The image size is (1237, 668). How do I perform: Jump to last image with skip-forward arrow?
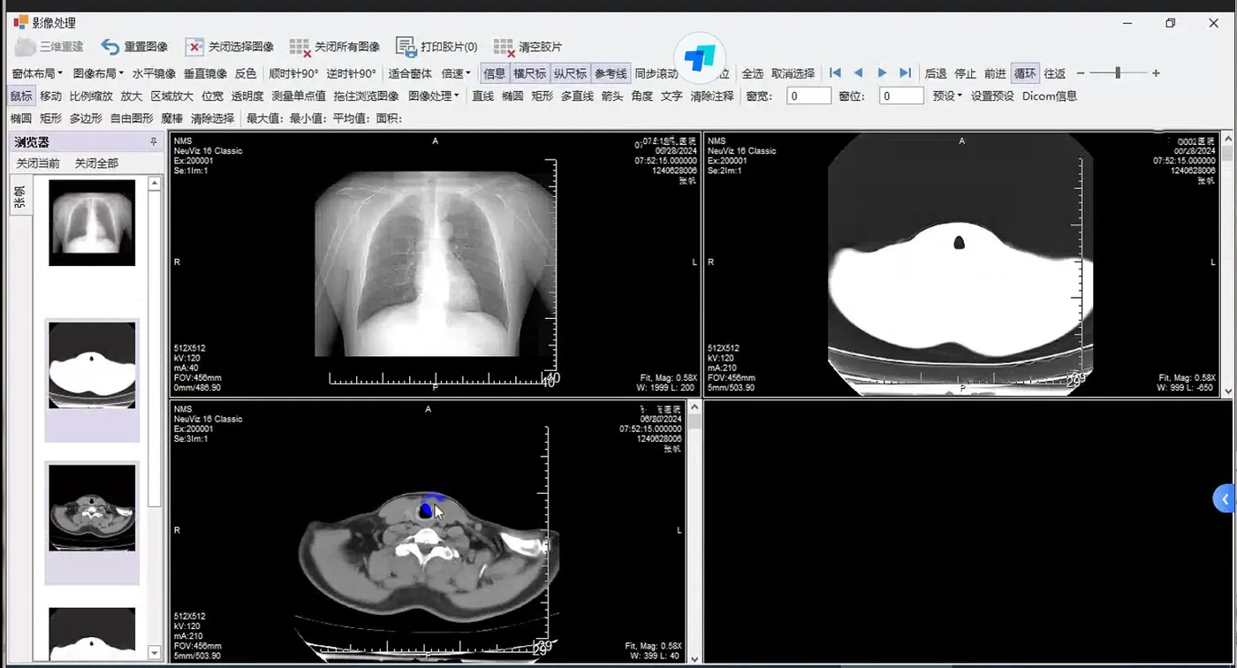point(905,73)
